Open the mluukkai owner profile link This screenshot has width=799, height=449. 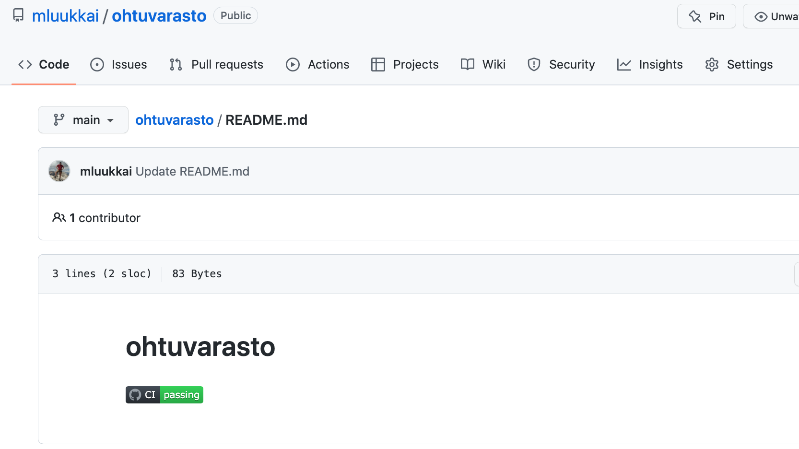(x=65, y=16)
